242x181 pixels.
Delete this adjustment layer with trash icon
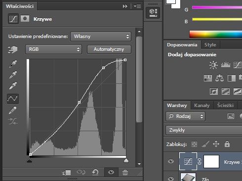(x=125, y=173)
